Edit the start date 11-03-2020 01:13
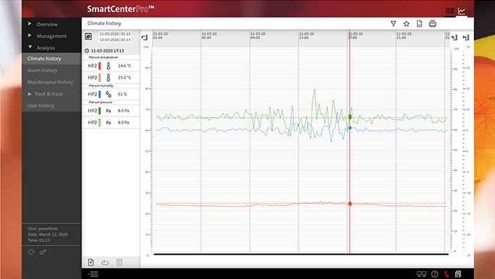 [x=115, y=33]
